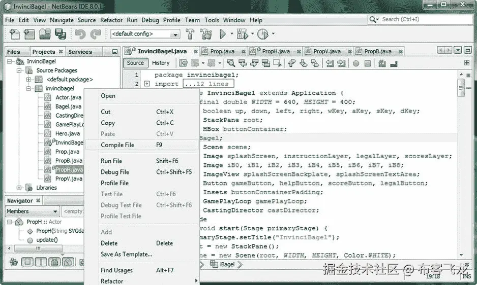Open the Tools menu

click(212, 20)
